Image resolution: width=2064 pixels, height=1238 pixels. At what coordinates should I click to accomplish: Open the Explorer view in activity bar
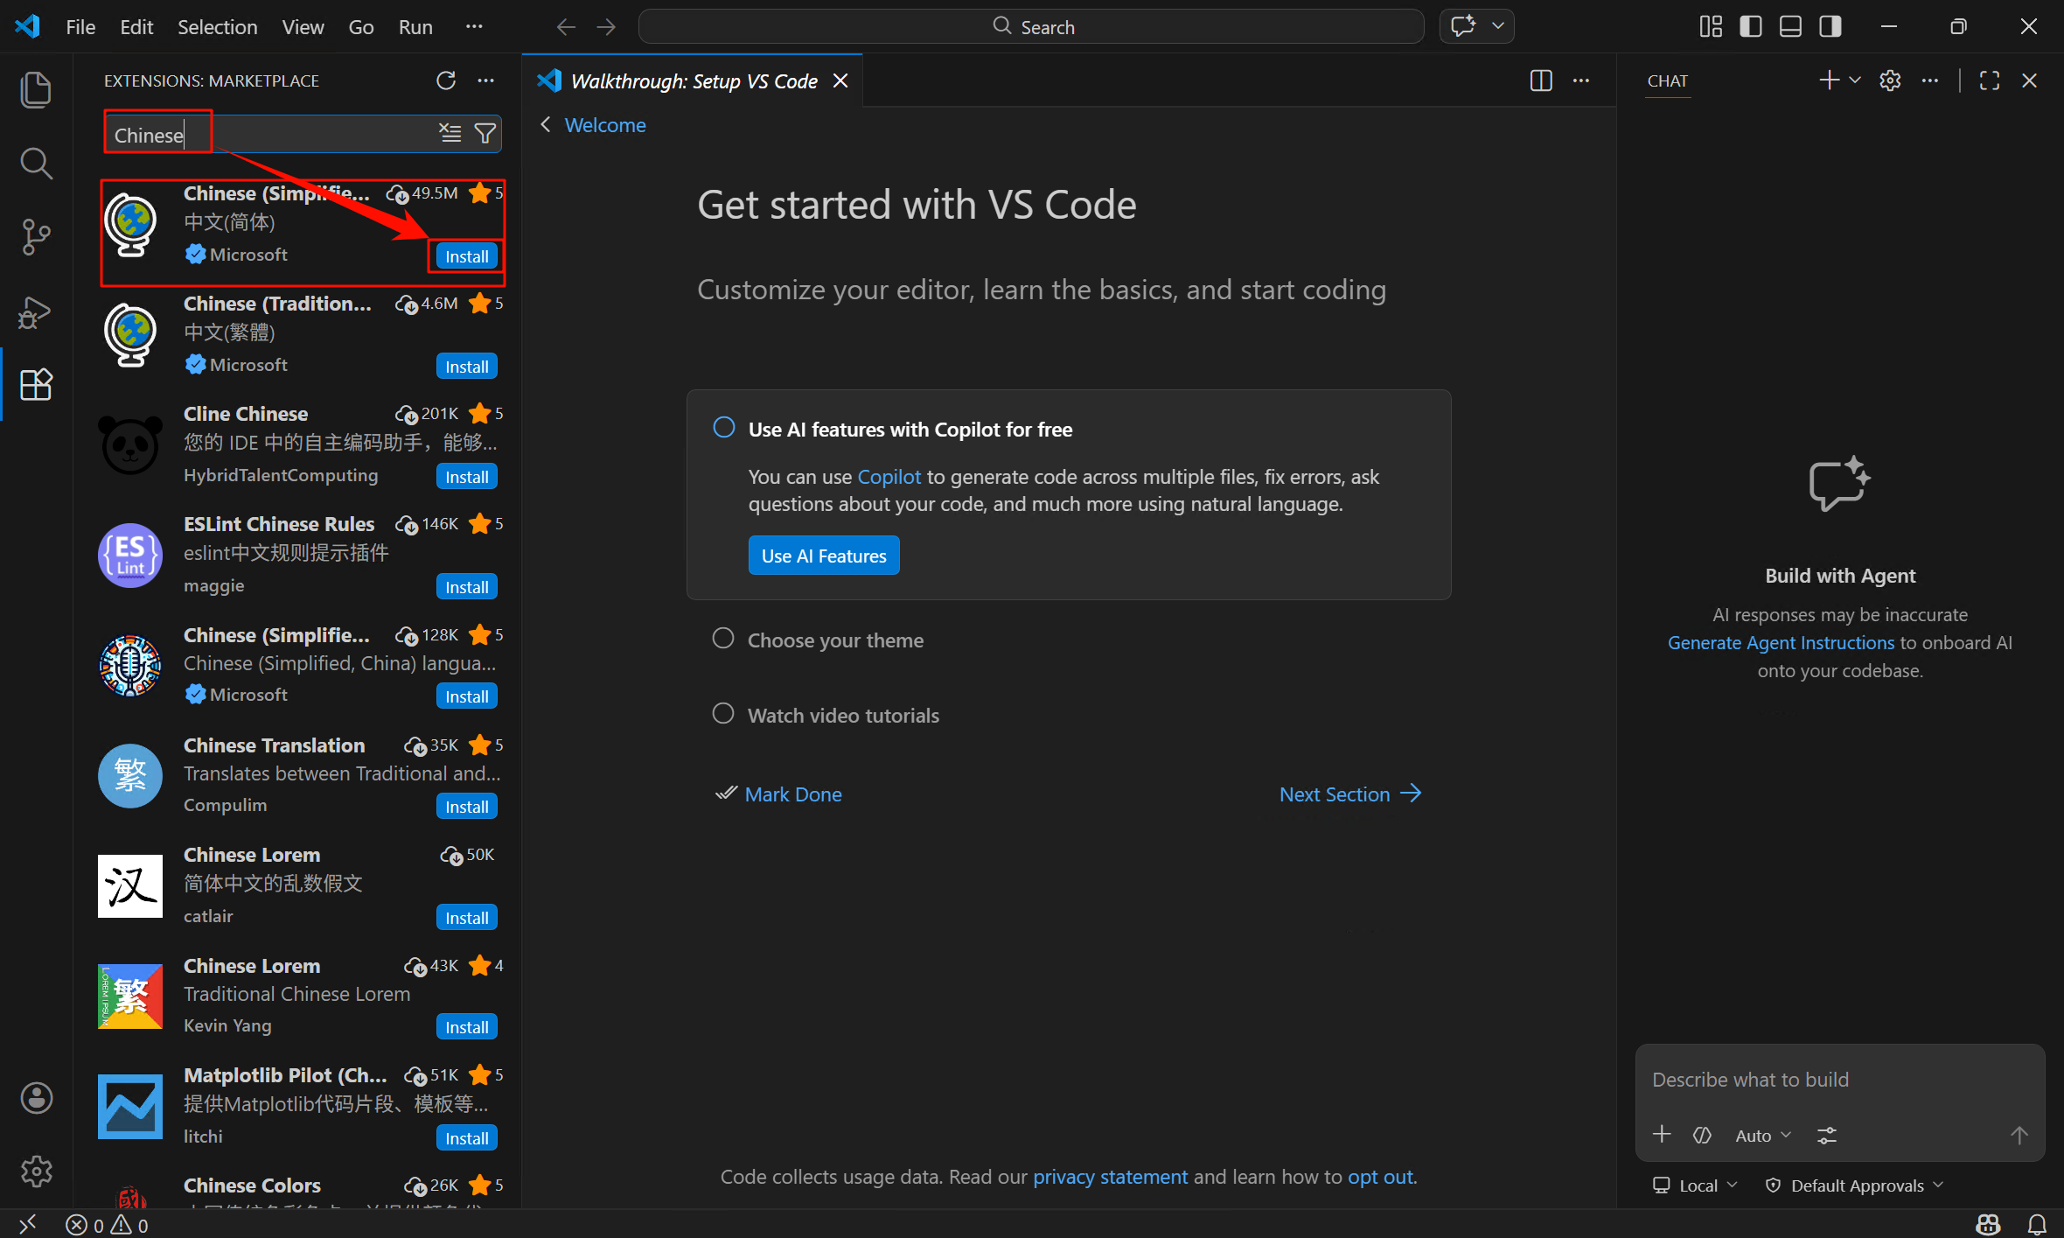pyautogui.click(x=36, y=90)
